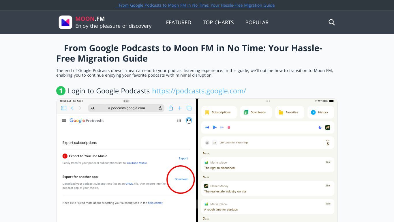Open episode A rough time for startups
The height and width of the screenshot is (222, 394).
(268, 207)
